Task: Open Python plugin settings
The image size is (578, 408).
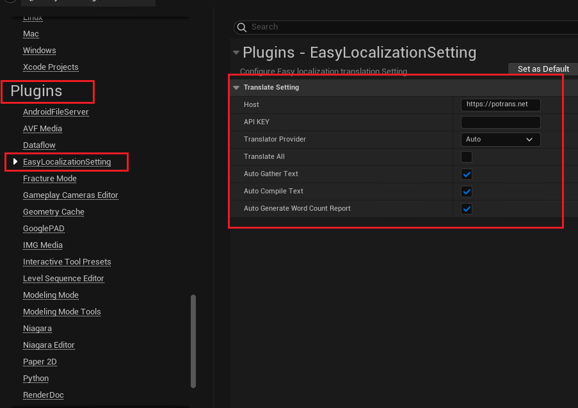Action: point(36,378)
